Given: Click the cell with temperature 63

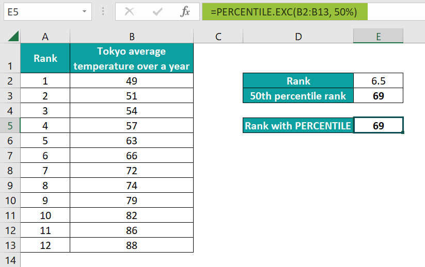Looking at the screenshot, I should (132, 140).
